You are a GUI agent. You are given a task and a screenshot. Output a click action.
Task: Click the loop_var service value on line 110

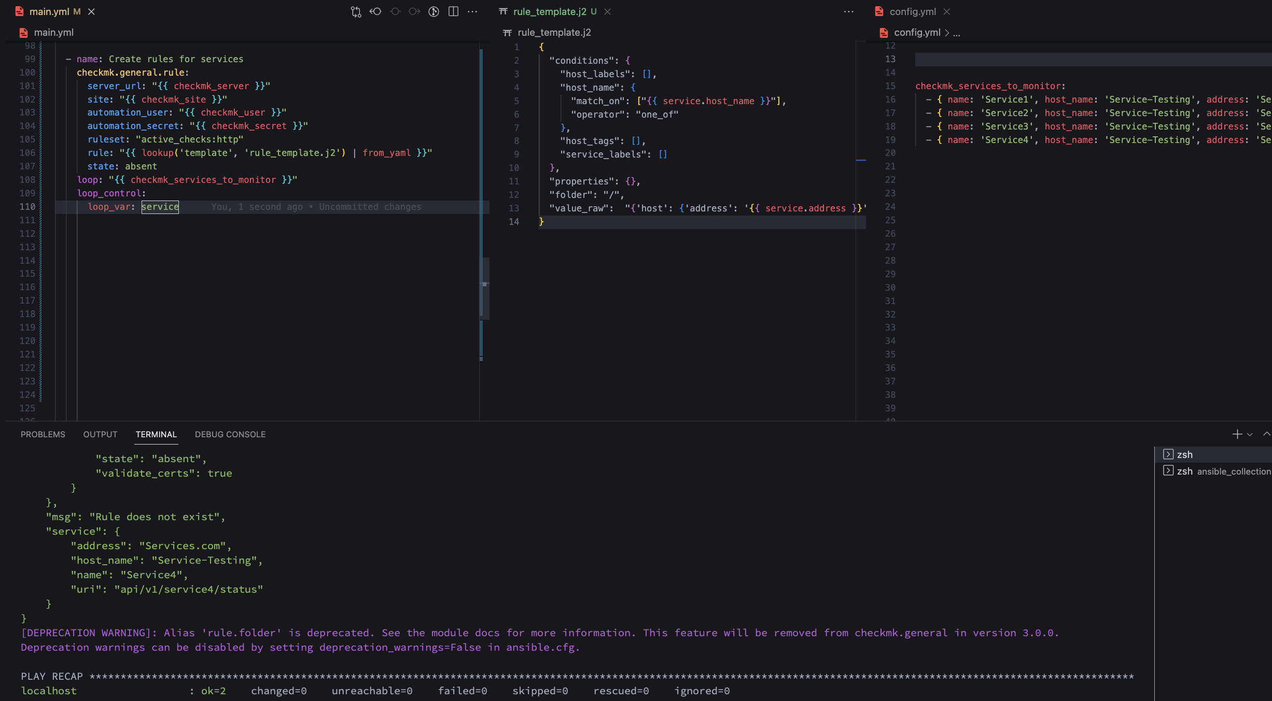pos(160,207)
